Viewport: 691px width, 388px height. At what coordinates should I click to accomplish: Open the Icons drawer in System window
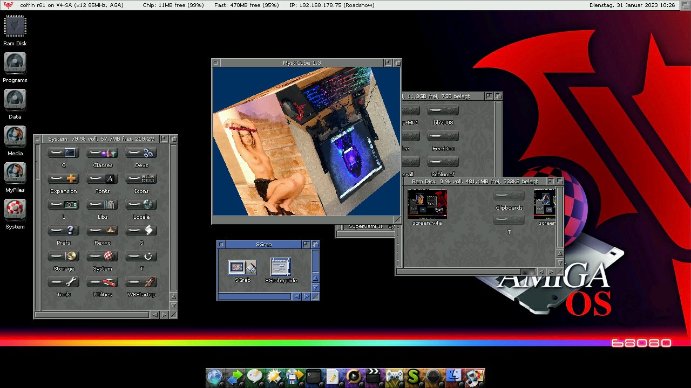141,179
